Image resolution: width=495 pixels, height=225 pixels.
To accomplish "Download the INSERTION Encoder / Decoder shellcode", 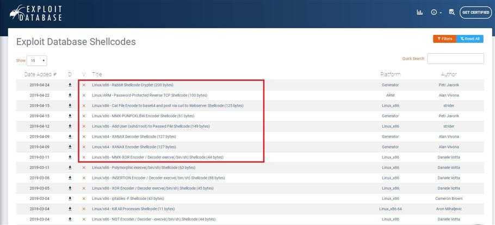I will tap(70, 178).
